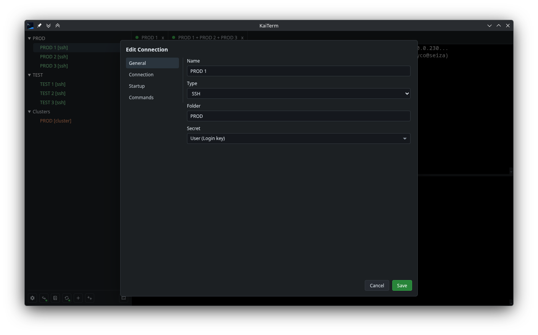Open the script book play icon
Image resolution: width=538 pixels, height=335 pixels.
(55, 298)
